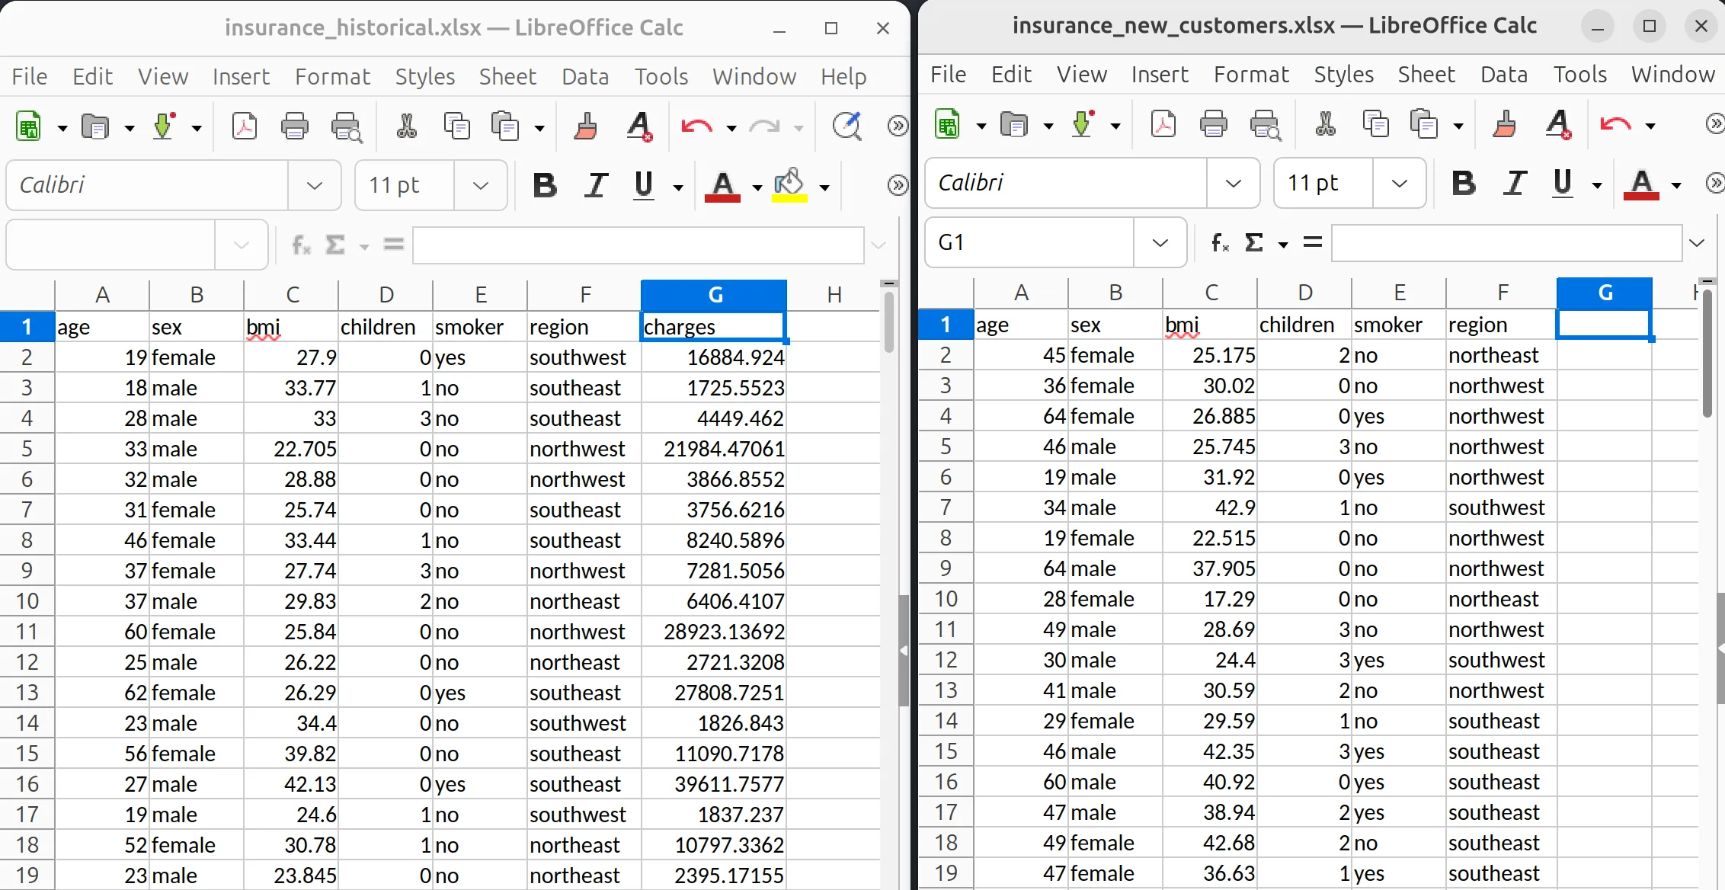The image size is (1725, 890).
Task: Toggle Underline in new_customers window
Action: (1563, 183)
